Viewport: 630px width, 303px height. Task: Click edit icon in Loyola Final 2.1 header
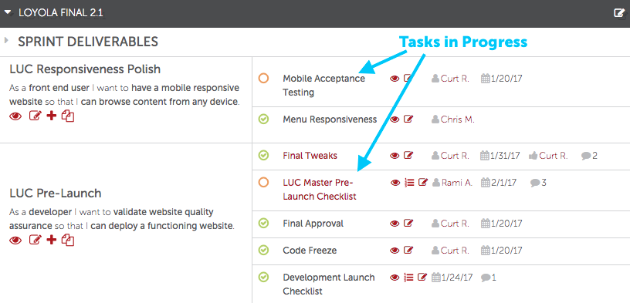click(x=619, y=13)
